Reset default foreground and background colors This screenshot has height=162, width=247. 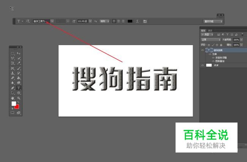pyautogui.click(x=12, y=108)
